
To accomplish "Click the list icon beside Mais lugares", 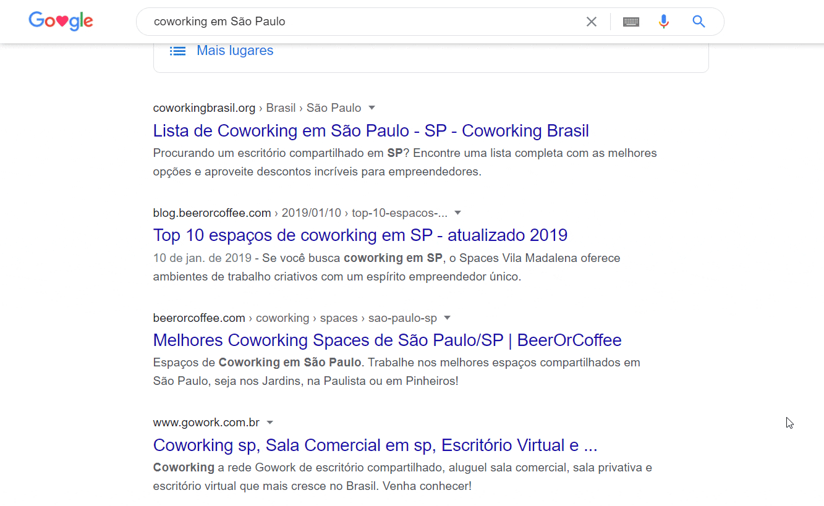I will click(178, 51).
